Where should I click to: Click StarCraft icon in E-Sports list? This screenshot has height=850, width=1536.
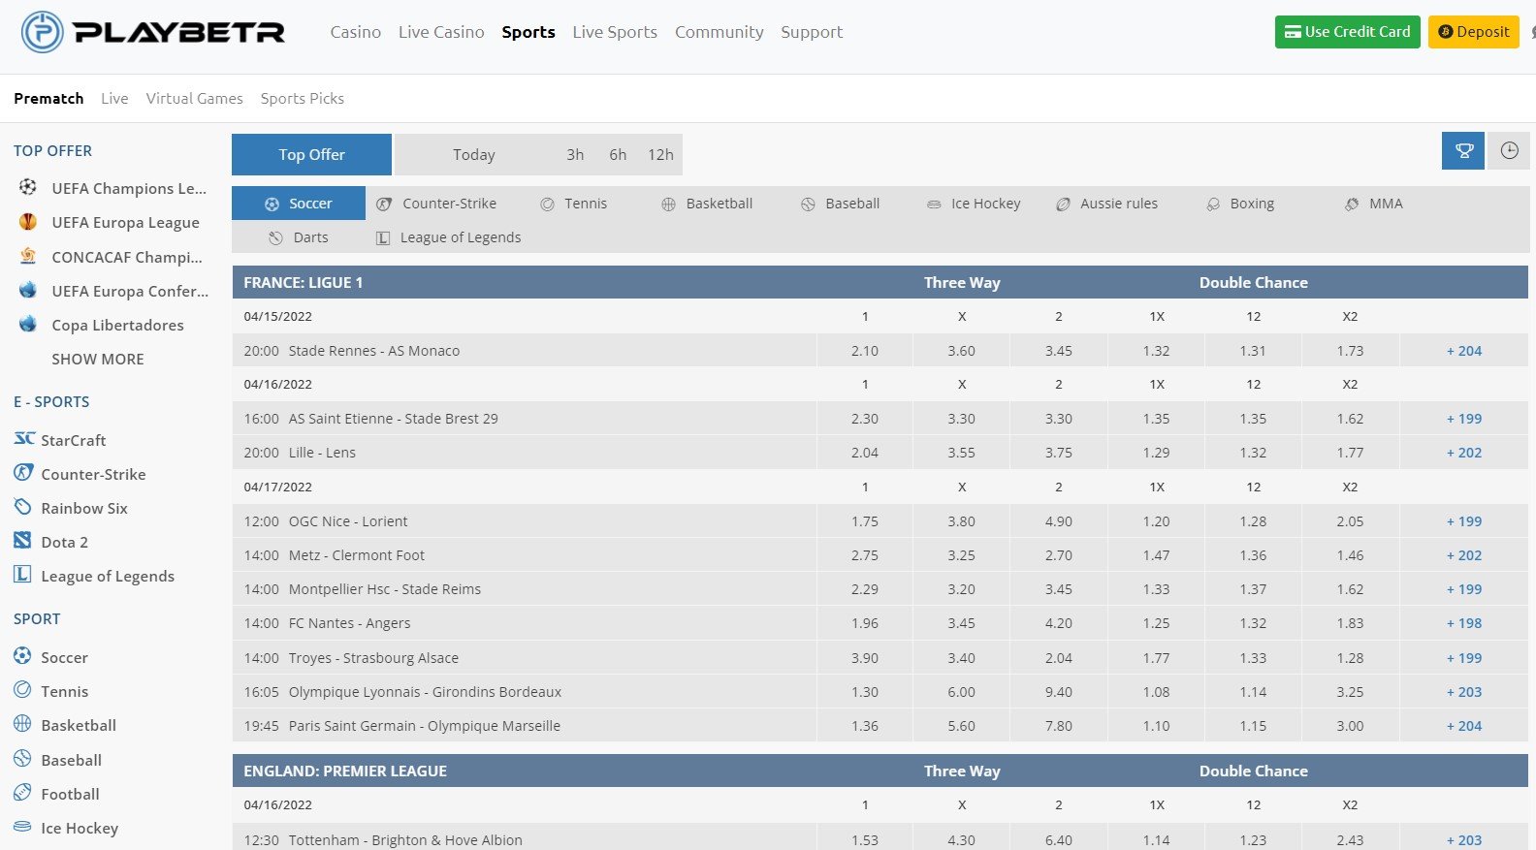pyautogui.click(x=24, y=439)
